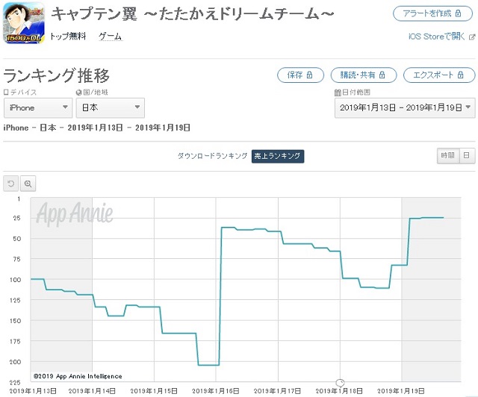Select the 売上ランキング tab

(278, 156)
